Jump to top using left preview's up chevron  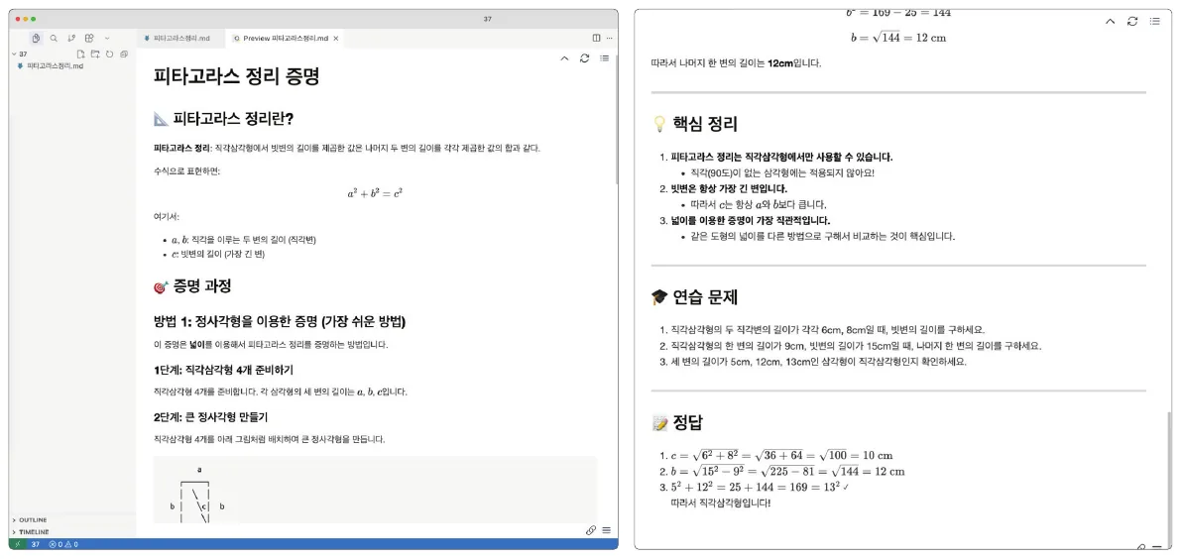tap(564, 58)
